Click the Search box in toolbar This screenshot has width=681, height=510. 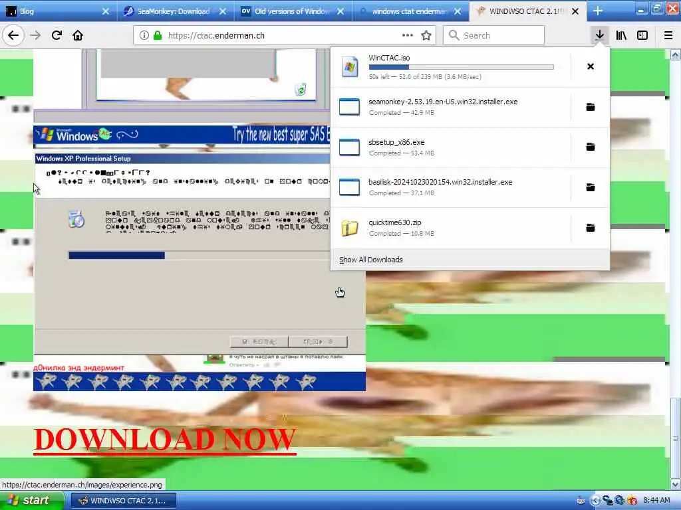coord(494,35)
